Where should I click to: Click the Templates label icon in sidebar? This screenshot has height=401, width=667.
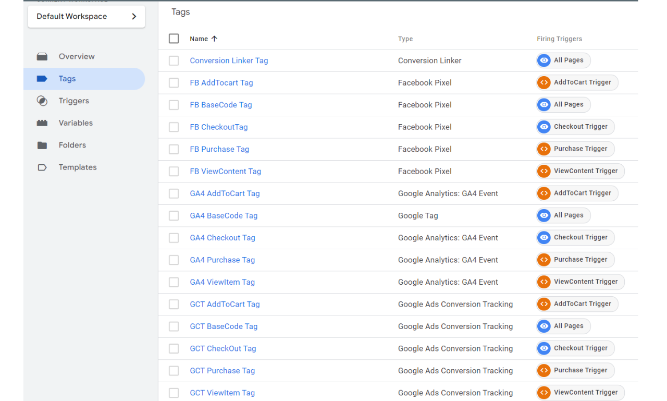coord(42,167)
